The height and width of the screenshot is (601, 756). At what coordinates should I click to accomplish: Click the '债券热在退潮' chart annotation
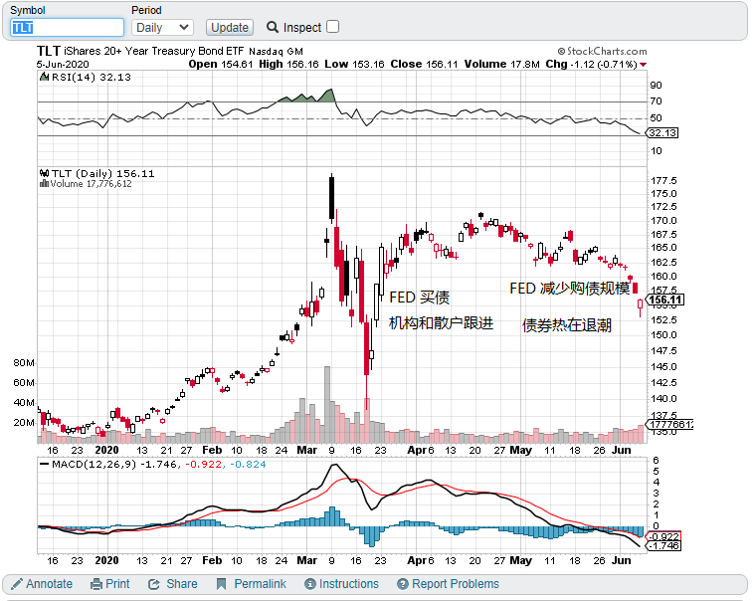click(567, 325)
